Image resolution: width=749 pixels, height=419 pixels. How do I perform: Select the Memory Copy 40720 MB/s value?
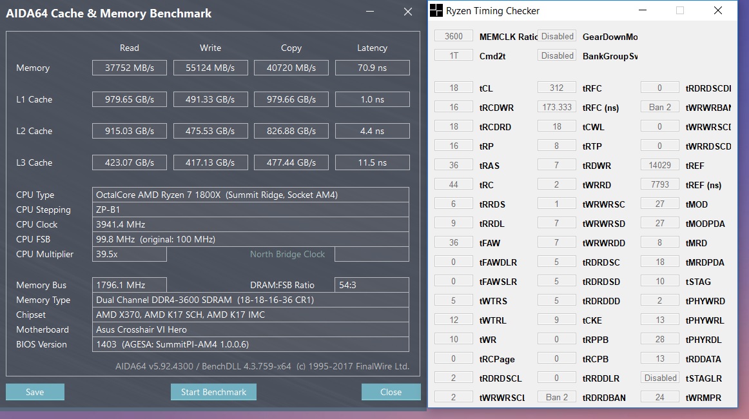pos(291,68)
